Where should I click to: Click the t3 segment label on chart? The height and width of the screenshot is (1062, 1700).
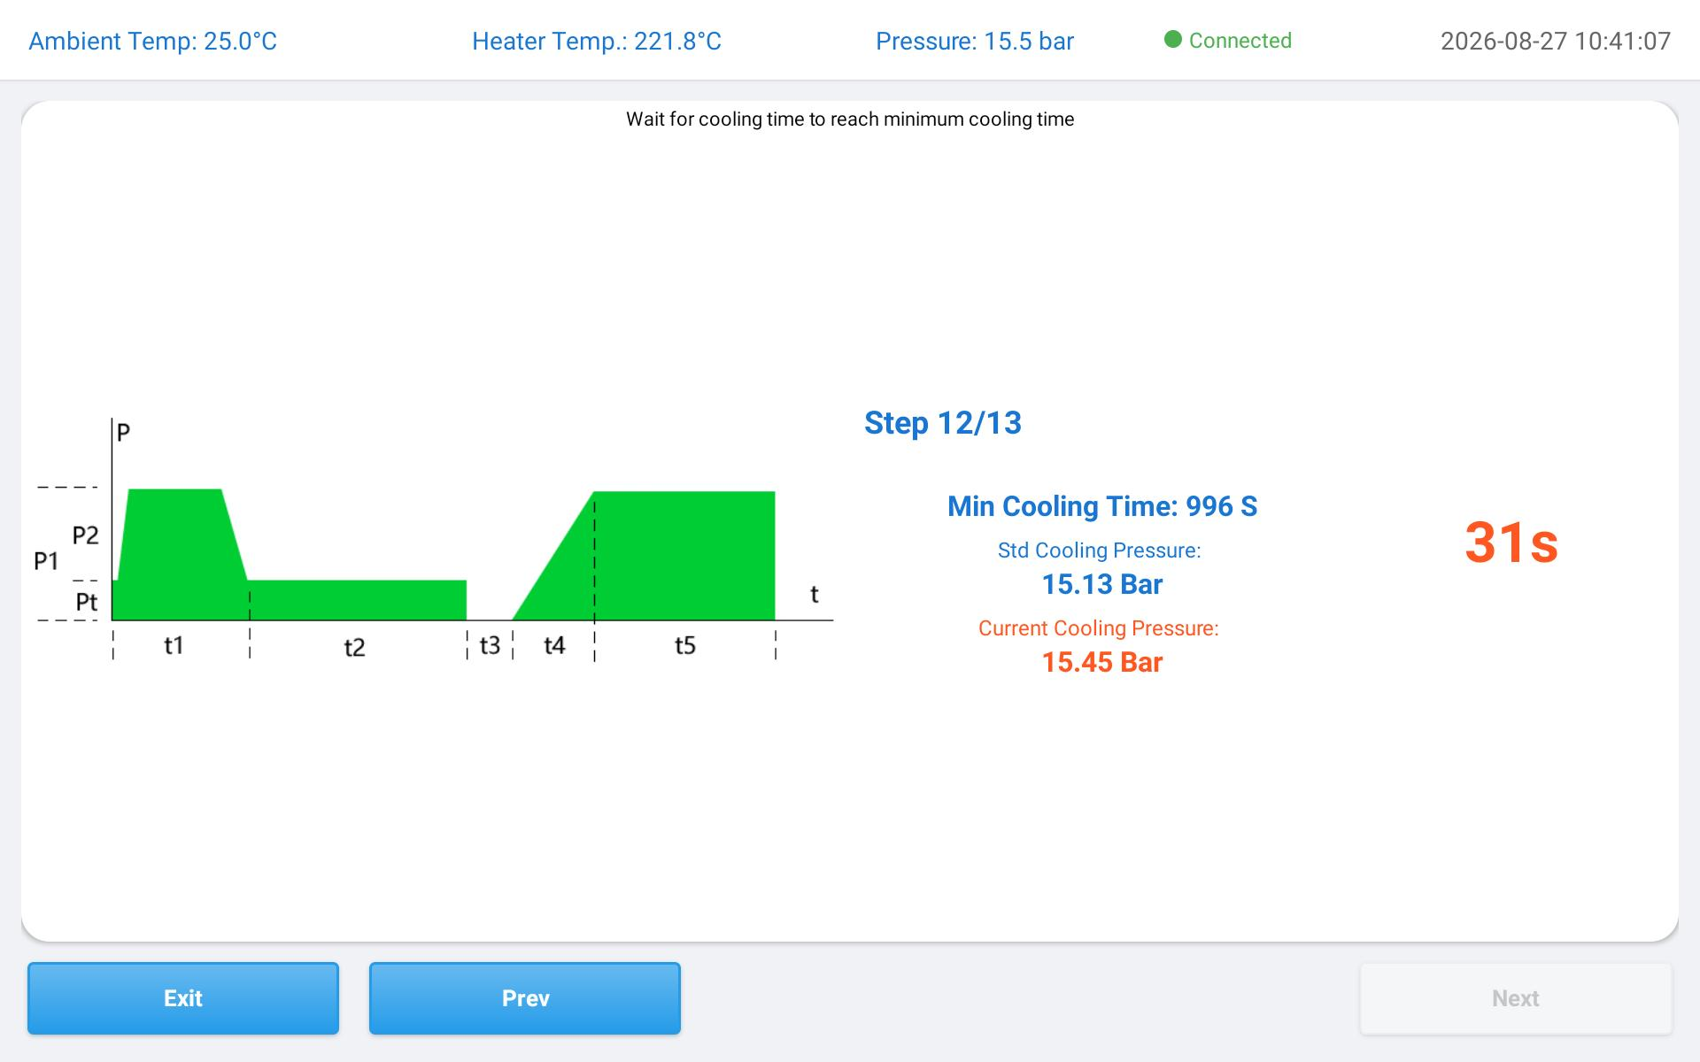point(490,645)
